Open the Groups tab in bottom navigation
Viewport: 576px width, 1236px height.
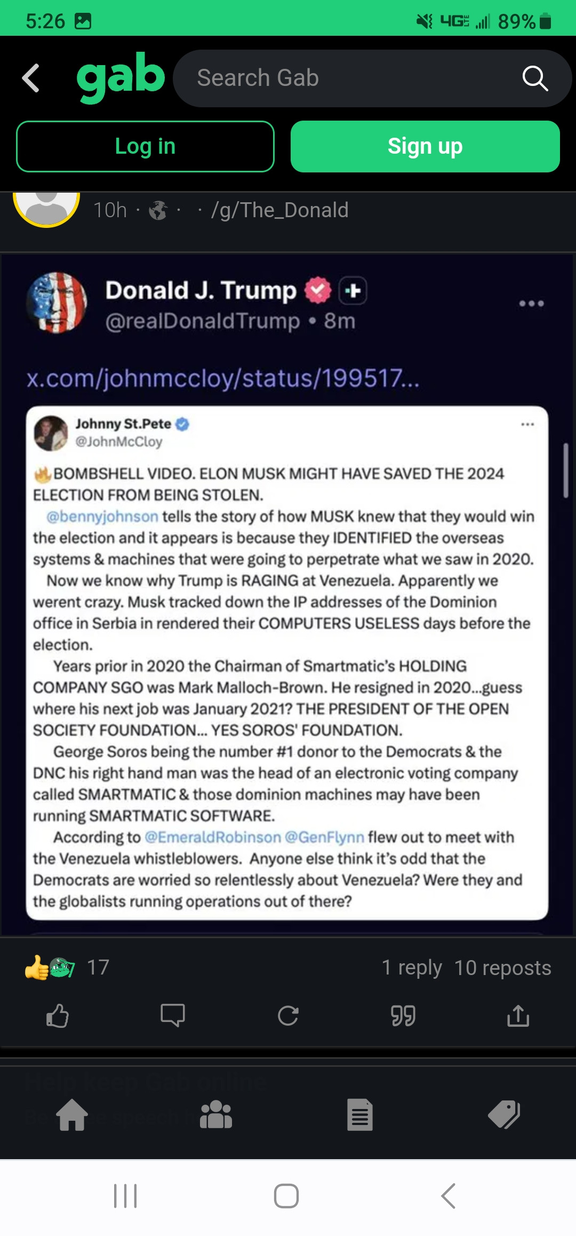coord(216,1115)
